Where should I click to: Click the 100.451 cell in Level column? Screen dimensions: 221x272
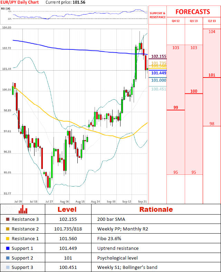68,268
